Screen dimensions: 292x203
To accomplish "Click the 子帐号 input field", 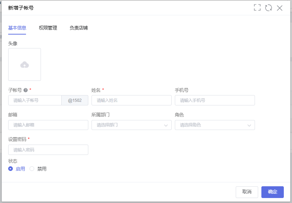I will click(x=35, y=100).
